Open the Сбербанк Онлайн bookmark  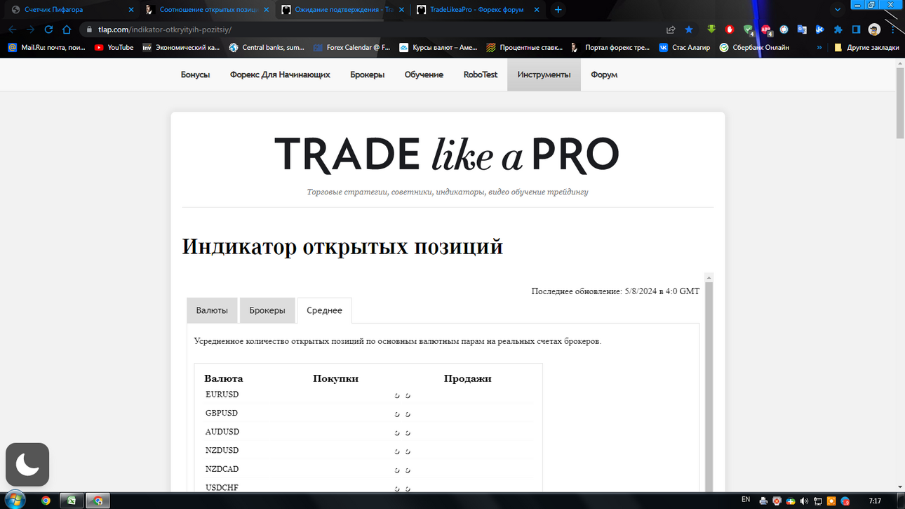(x=754, y=48)
